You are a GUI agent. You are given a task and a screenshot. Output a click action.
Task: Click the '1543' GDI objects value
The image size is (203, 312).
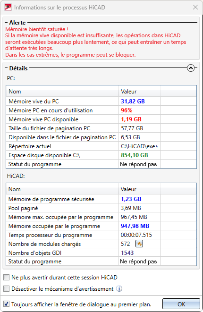(x=127, y=253)
